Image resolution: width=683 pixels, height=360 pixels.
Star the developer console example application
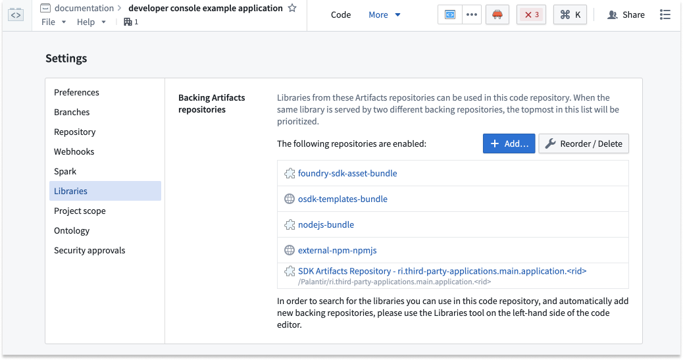(x=292, y=8)
